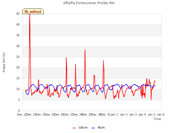Click the 40 y-axis tick label
This screenshot has height=133, width=178.
(18, 25)
